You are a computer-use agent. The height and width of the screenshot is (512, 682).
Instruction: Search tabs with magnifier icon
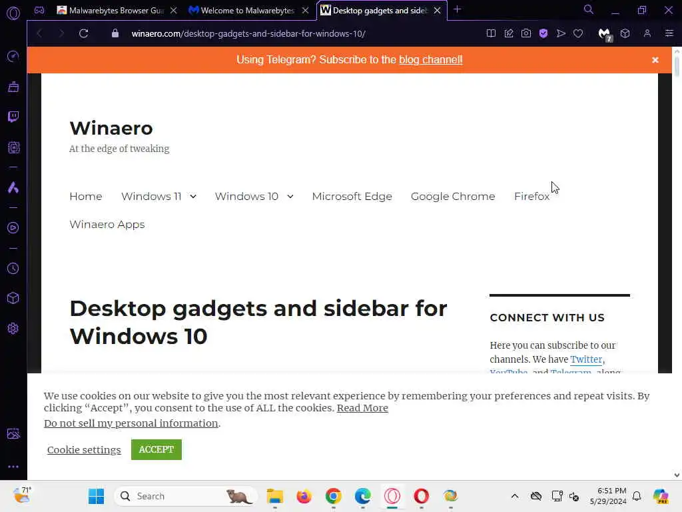tap(589, 9)
